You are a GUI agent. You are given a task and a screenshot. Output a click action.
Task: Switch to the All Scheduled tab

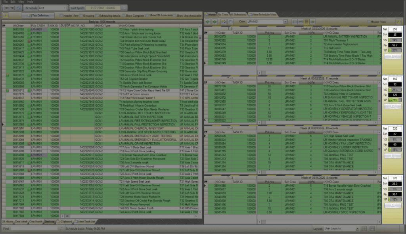pyautogui.click(x=238, y=14)
